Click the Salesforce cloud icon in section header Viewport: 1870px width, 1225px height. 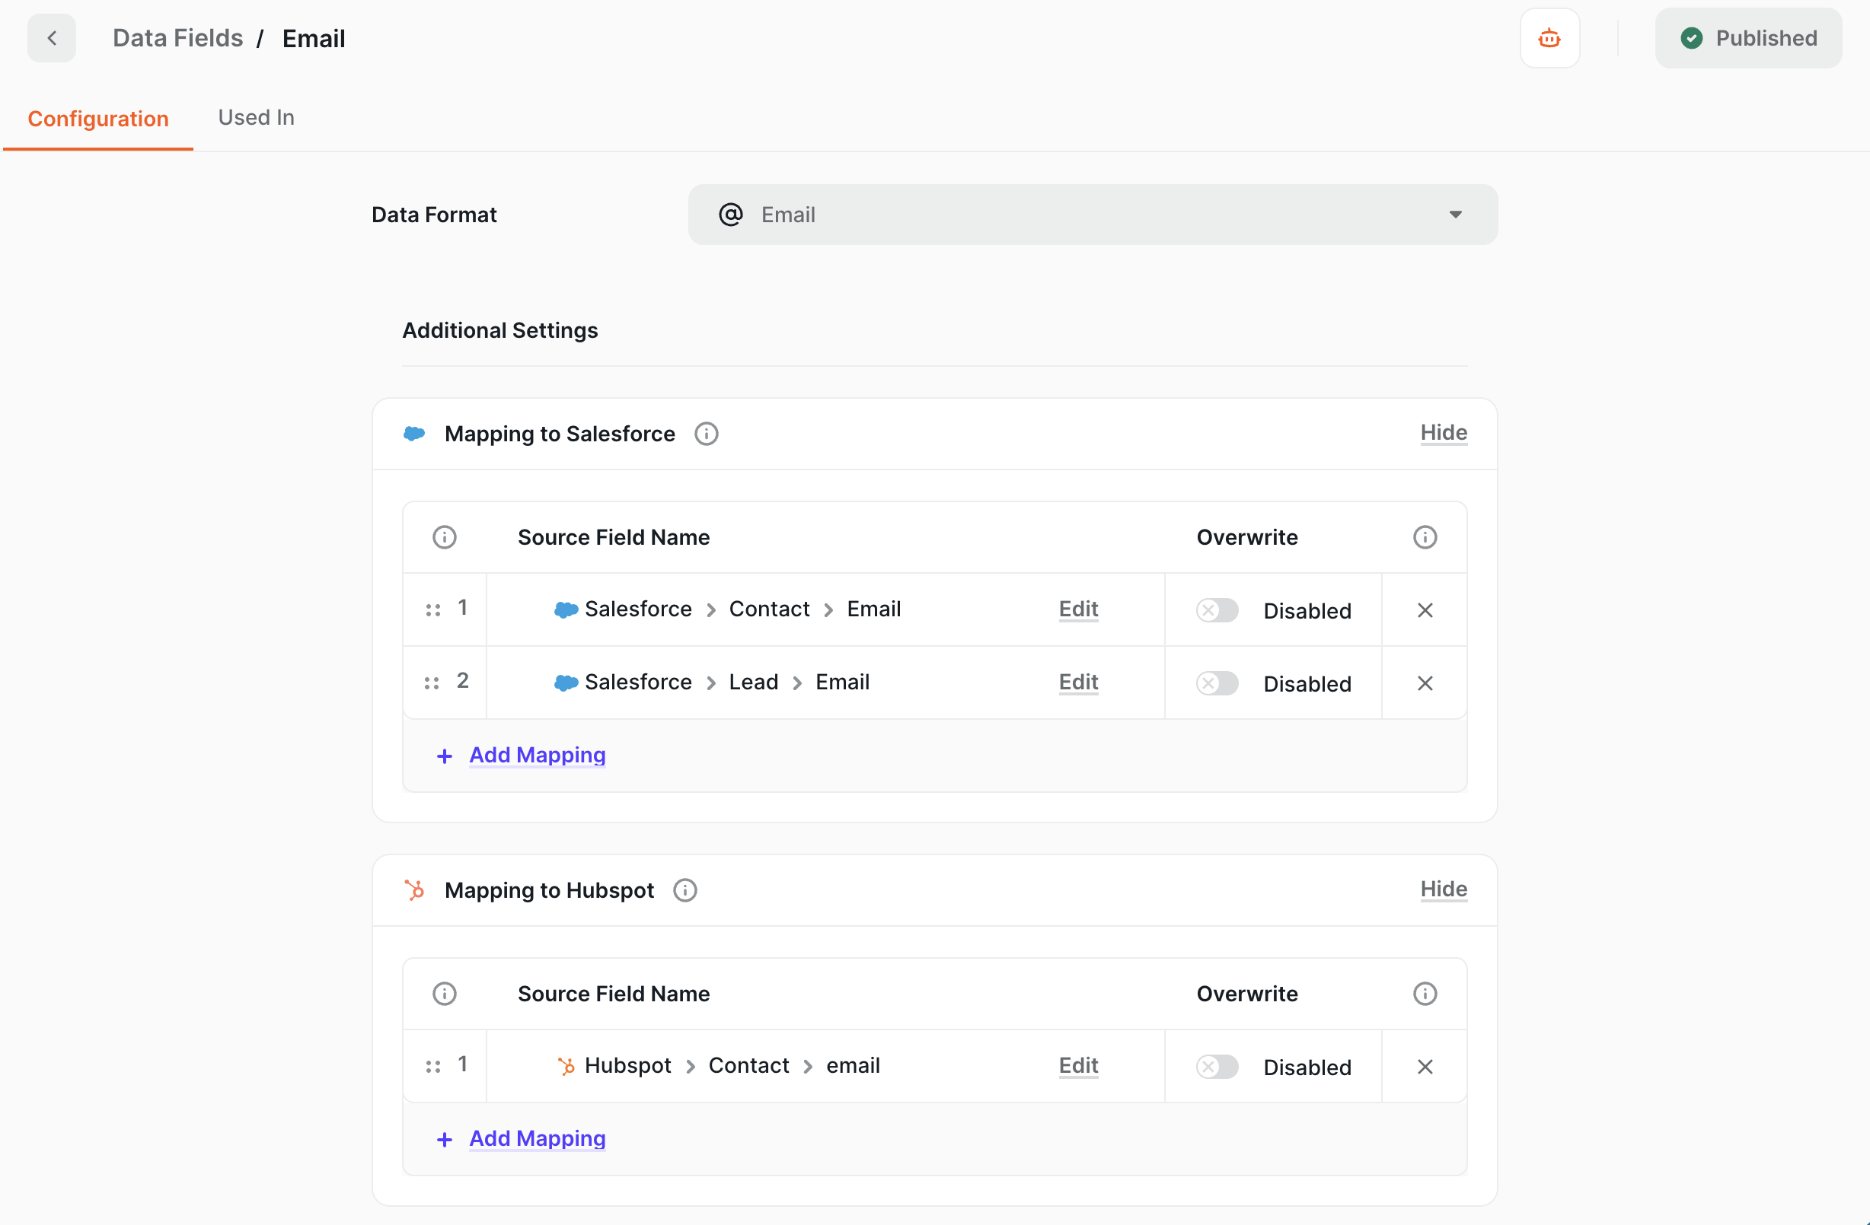pyautogui.click(x=414, y=434)
